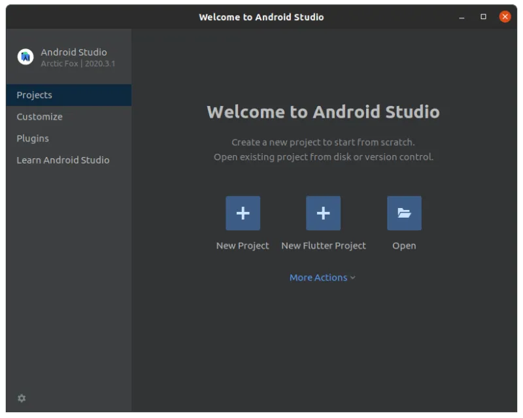Click the "New Project" text label

(x=243, y=246)
